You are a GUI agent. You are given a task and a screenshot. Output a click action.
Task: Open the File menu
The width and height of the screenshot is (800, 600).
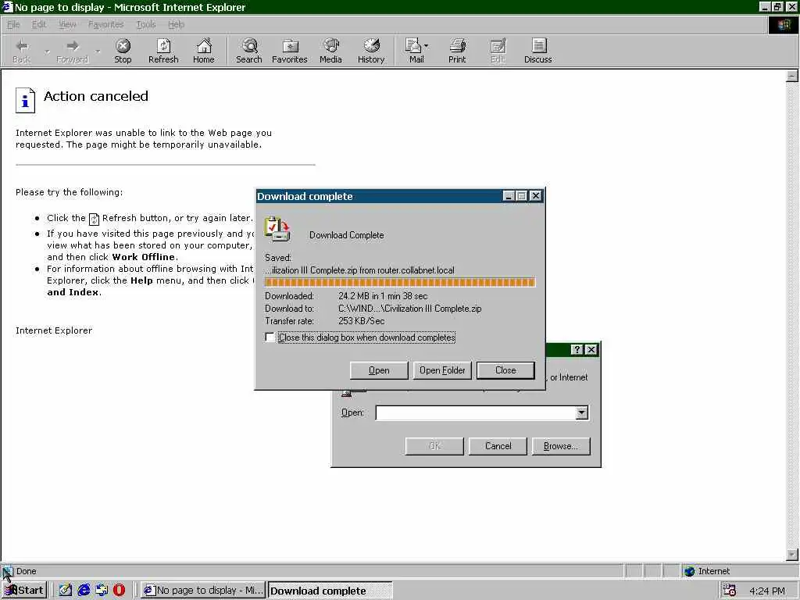tap(13, 24)
